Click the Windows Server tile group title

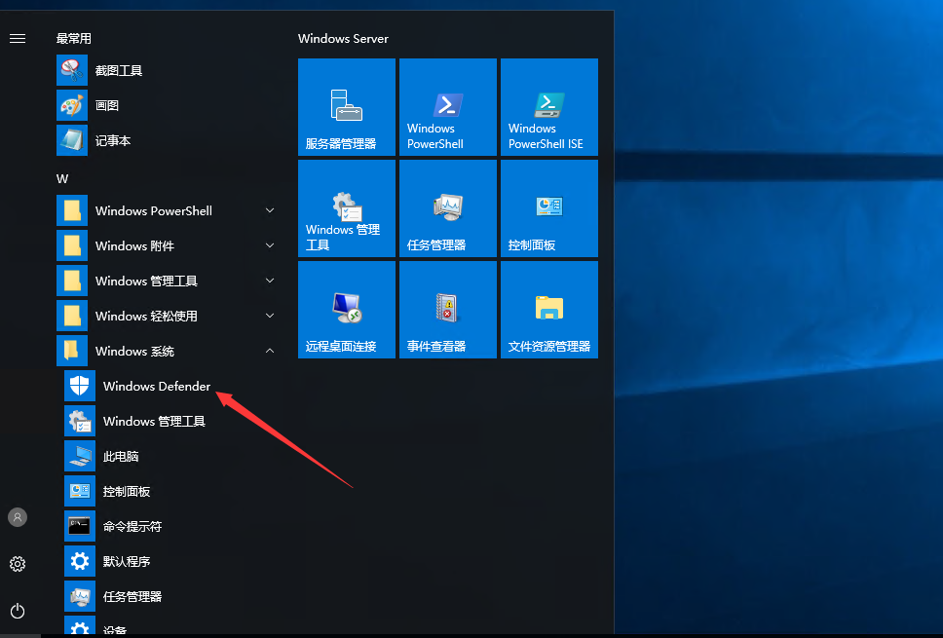(344, 39)
